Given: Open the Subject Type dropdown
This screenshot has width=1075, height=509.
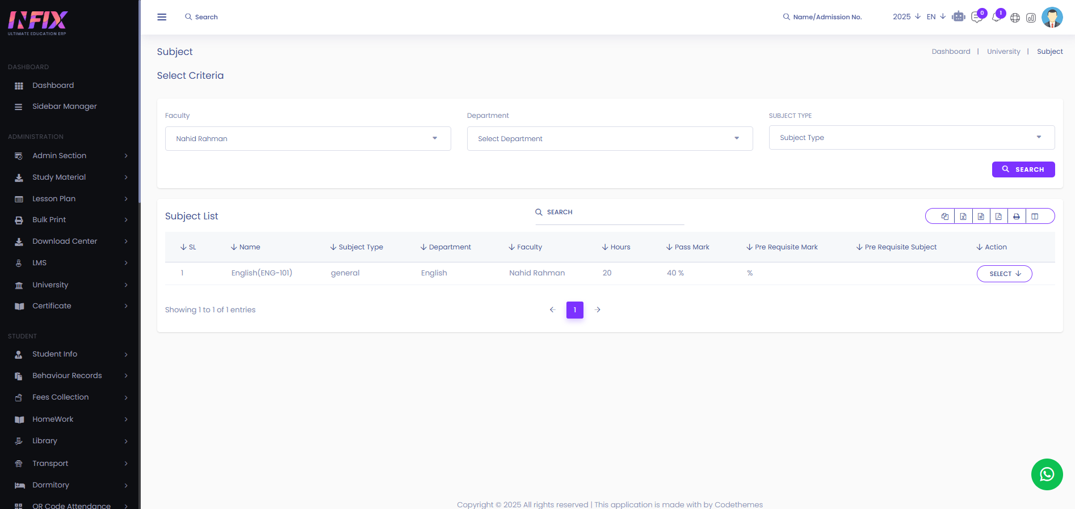Looking at the screenshot, I should pyautogui.click(x=912, y=138).
